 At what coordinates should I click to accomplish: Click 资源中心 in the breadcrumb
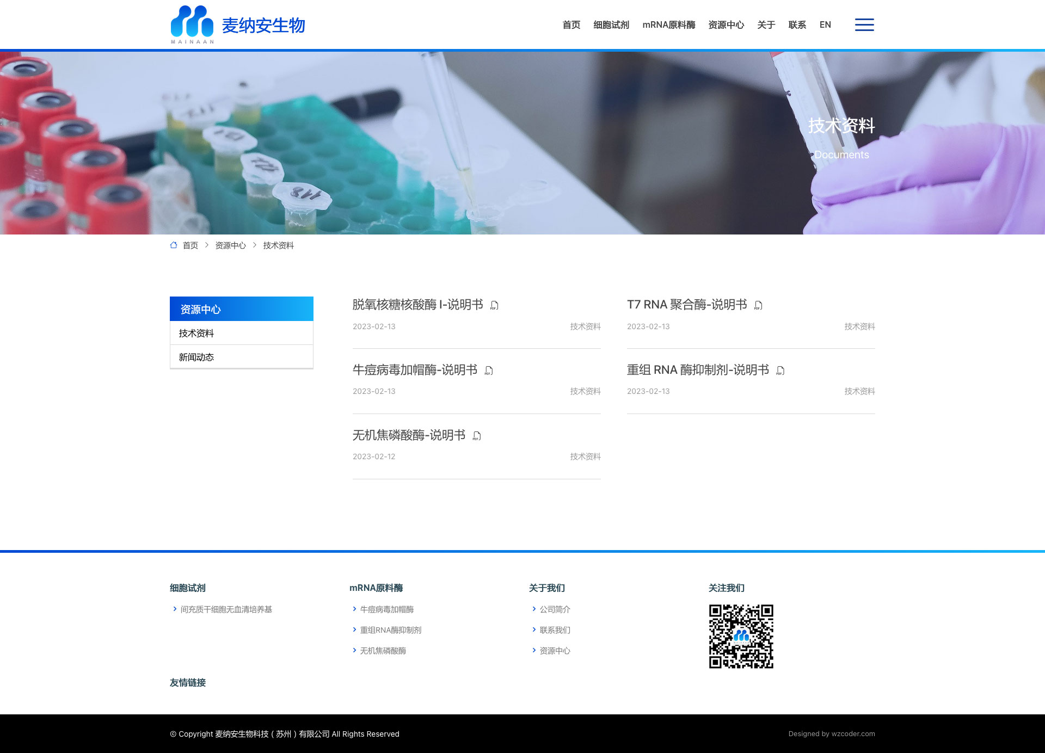pos(230,245)
